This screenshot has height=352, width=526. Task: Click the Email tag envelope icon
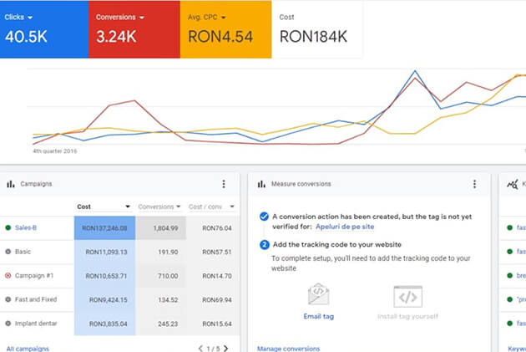coord(319,295)
